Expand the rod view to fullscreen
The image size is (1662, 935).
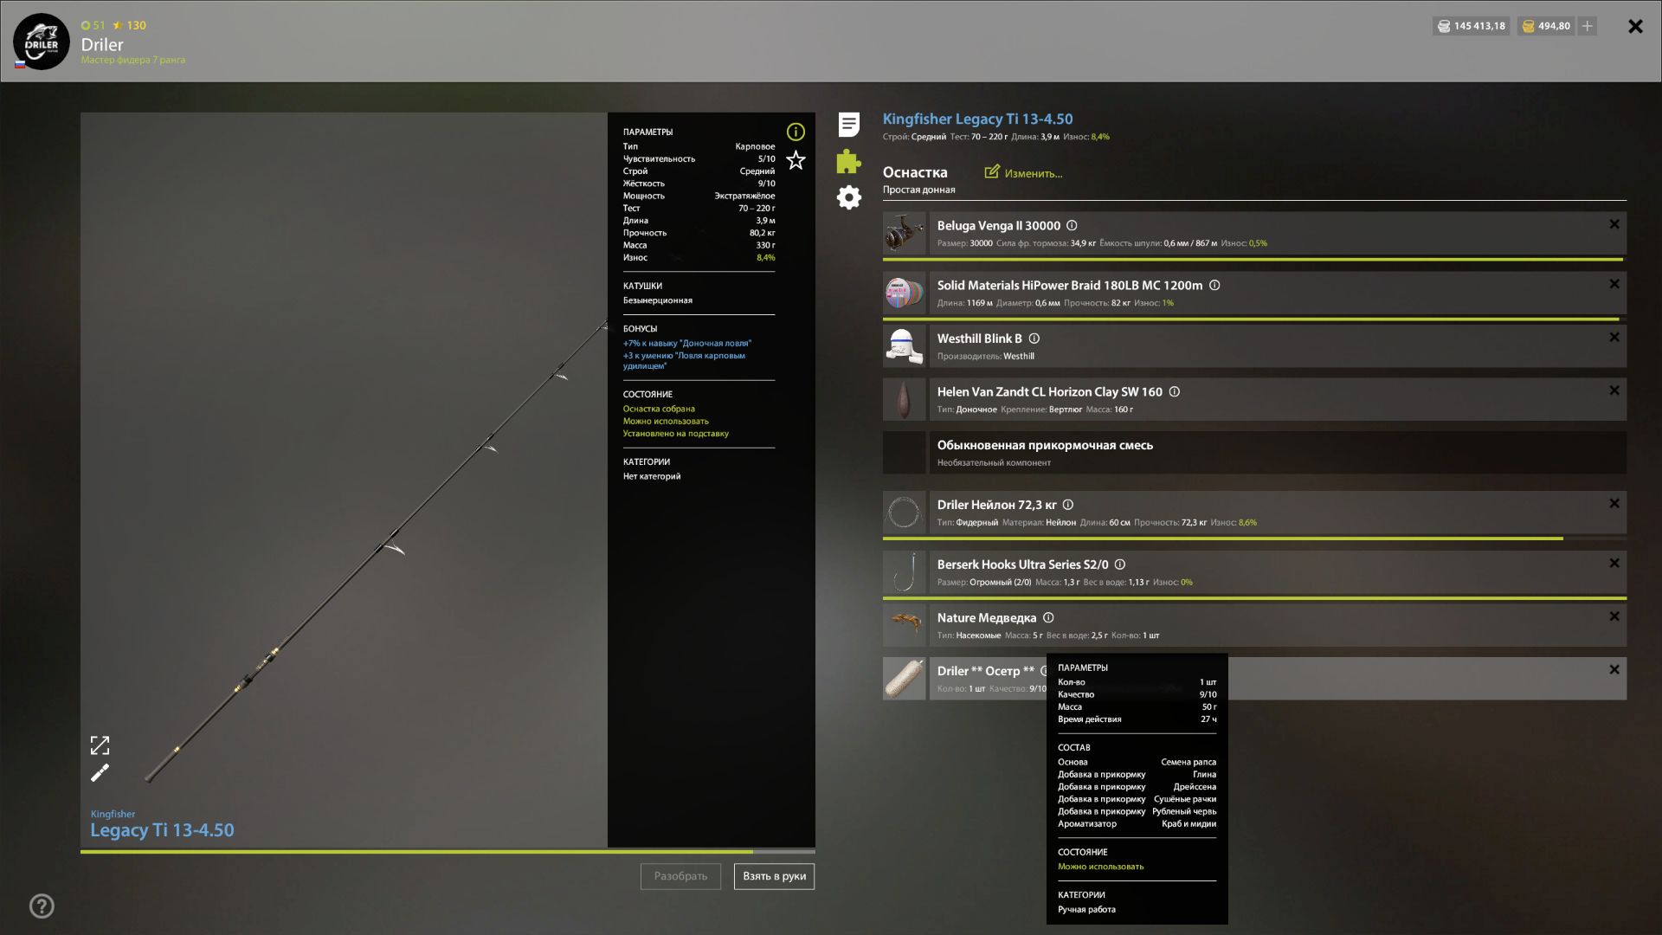point(100,745)
